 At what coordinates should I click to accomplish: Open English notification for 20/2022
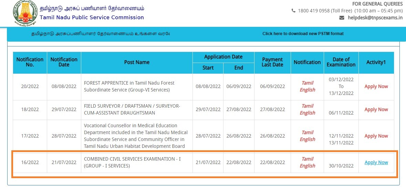pos(308,90)
